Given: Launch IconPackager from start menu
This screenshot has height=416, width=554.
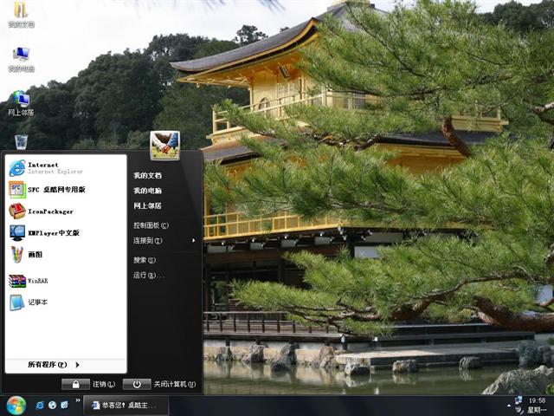Looking at the screenshot, I should [x=66, y=211].
